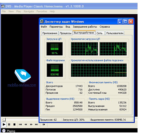Click status bar text Процессов: 62
The image size is (141, 135).
coord(48,120)
